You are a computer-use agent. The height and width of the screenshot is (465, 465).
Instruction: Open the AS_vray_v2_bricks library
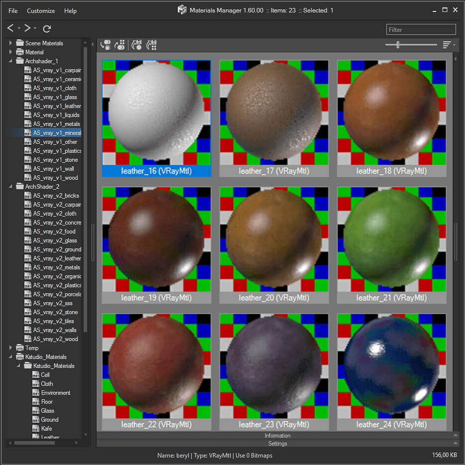coord(53,196)
